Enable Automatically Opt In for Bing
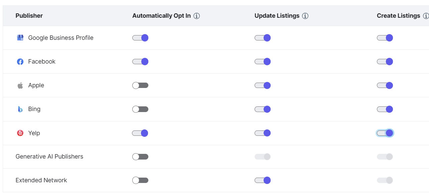429x195 pixels. pyautogui.click(x=140, y=109)
